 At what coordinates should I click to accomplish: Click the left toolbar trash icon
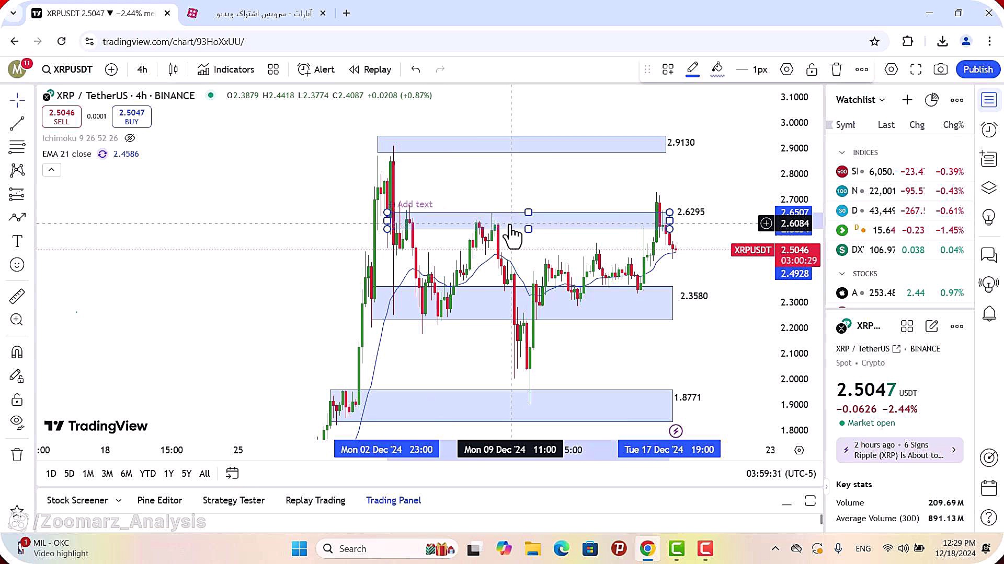pos(17,454)
